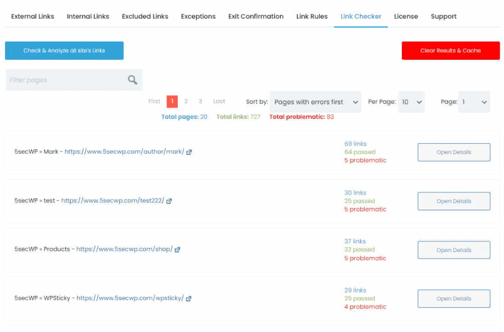Open external link icon next to test222 URL
The height and width of the screenshot is (332, 504).
[169, 201]
